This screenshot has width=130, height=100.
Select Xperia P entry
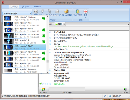point(25,41)
